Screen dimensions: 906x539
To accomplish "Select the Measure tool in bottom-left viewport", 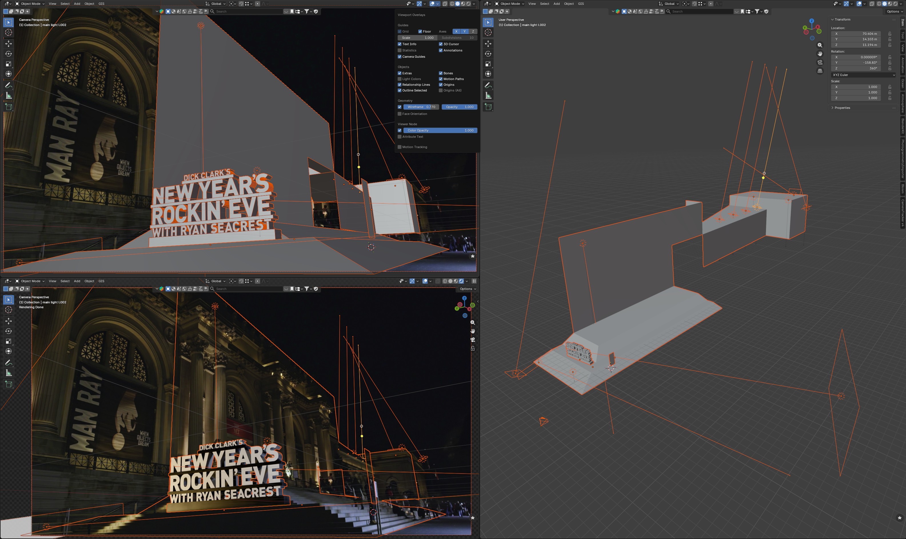I will pos(9,373).
